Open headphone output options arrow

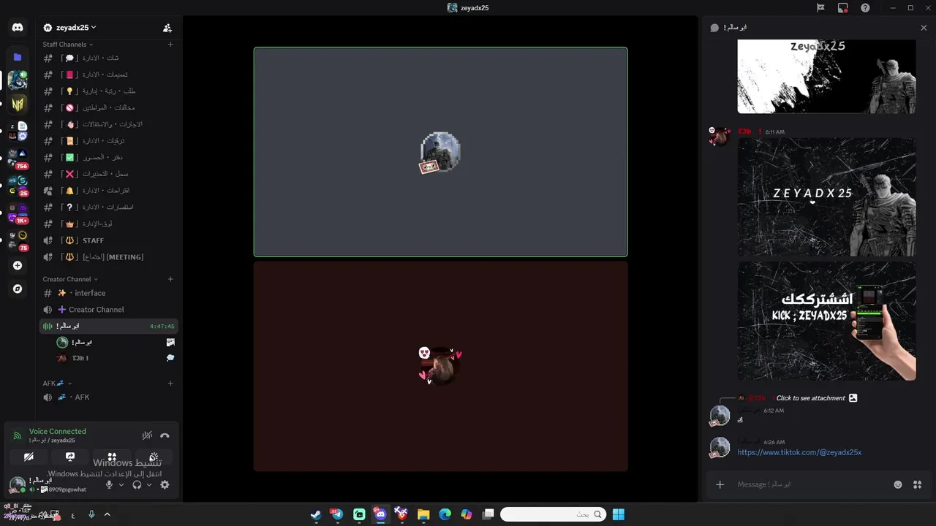[x=149, y=484]
